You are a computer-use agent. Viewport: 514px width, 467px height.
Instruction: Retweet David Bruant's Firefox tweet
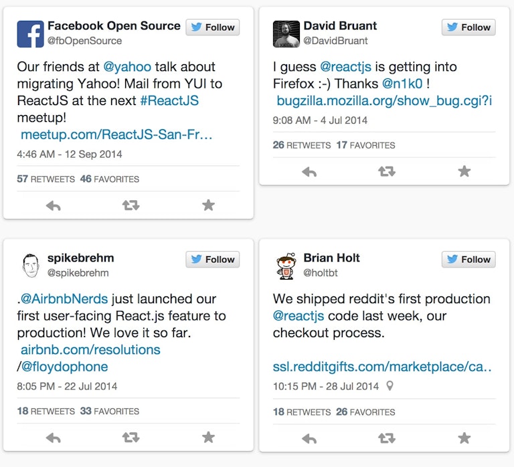387,171
